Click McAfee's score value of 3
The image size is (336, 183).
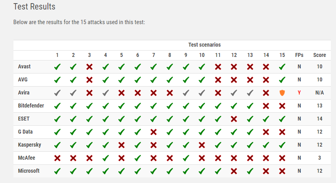319,158
